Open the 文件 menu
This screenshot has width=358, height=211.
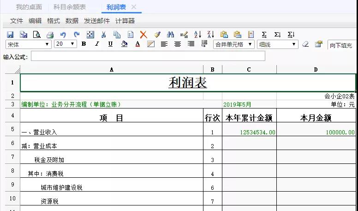tap(17, 21)
